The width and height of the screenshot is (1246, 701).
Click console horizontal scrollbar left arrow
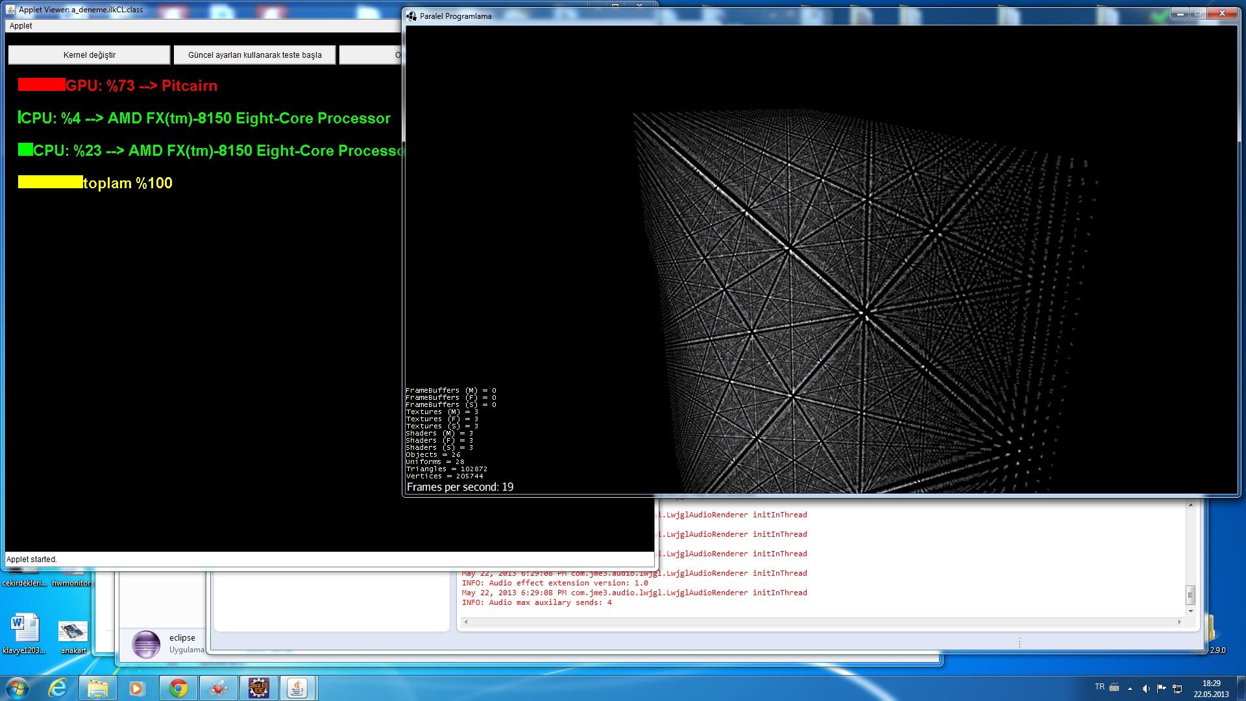[x=465, y=622]
